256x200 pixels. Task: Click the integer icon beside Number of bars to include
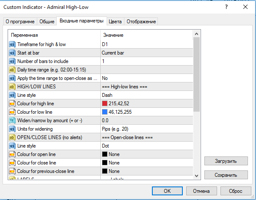click(x=12, y=61)
